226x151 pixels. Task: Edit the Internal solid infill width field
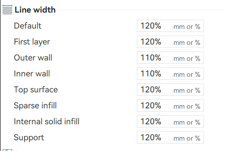click(x=170, y=121)
